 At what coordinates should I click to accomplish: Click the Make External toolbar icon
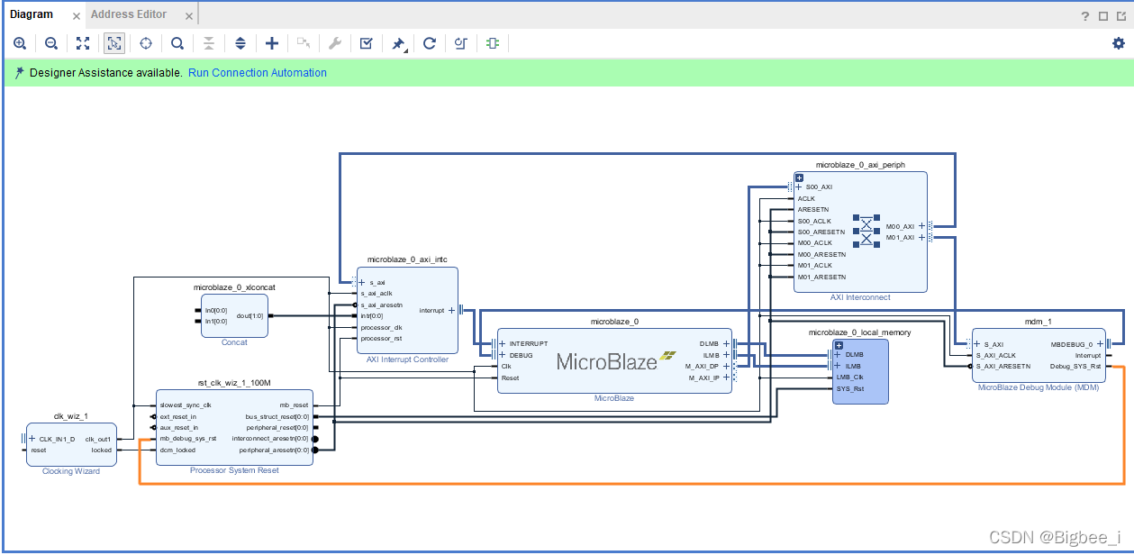[x=304, y=43]
